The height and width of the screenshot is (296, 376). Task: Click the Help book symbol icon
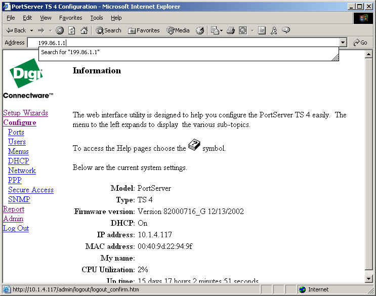click(194, 146)
